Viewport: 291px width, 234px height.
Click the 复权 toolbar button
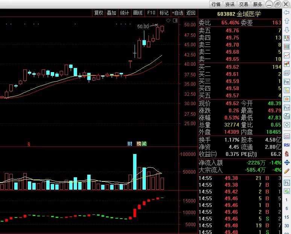coord(99,13)
